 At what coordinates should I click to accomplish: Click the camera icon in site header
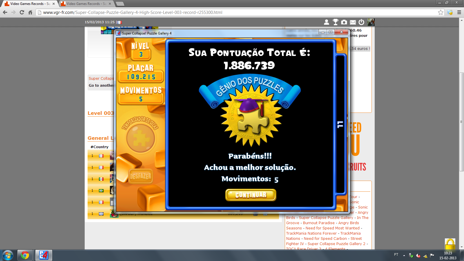click(344, 22)
